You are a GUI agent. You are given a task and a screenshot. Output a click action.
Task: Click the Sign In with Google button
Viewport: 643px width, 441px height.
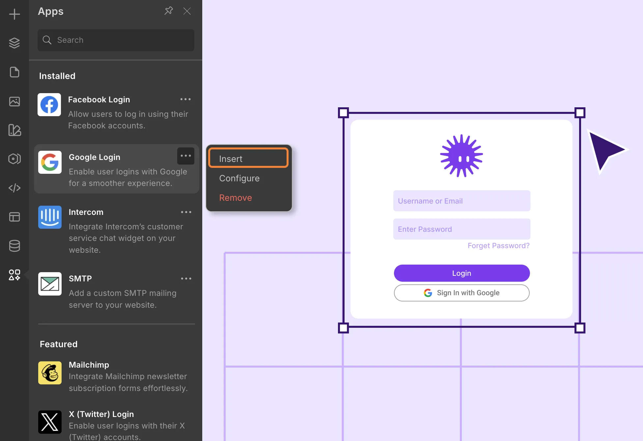[x=461, y=293]
